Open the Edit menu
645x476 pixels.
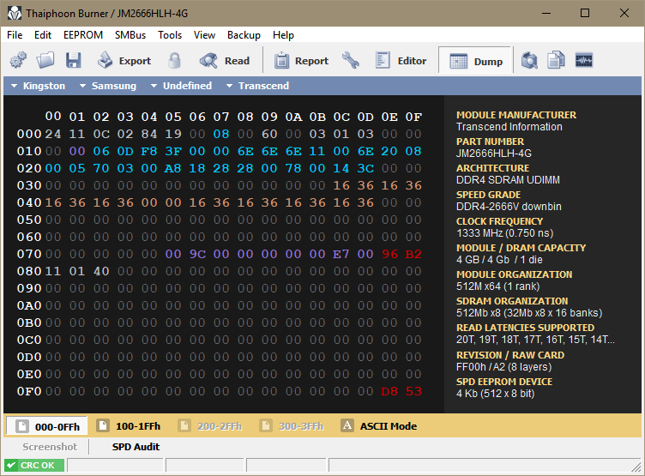tap(43, 35)
